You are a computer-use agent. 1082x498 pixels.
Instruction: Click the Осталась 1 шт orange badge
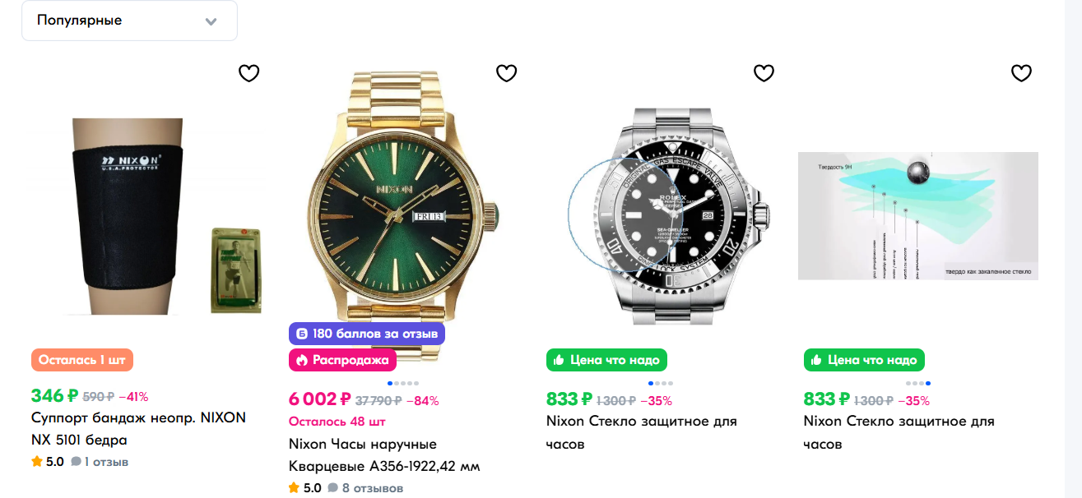point(82,360)
